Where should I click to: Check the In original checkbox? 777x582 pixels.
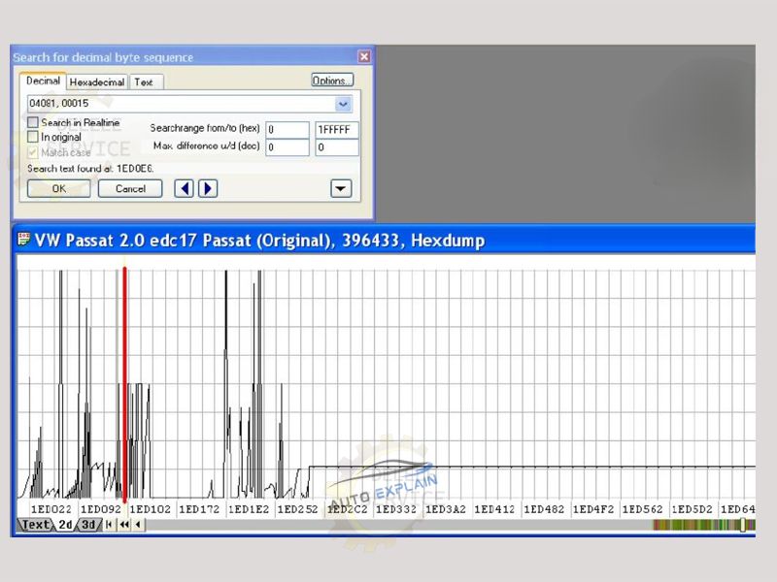31,136
